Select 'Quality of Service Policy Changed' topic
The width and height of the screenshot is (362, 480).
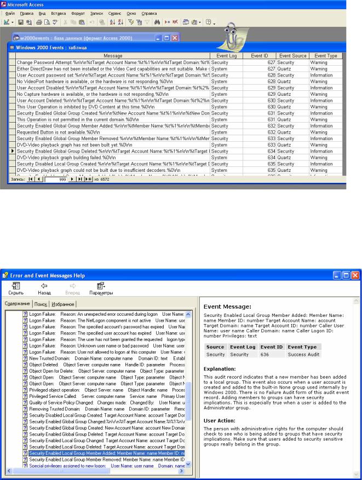(x=107, y=402)
